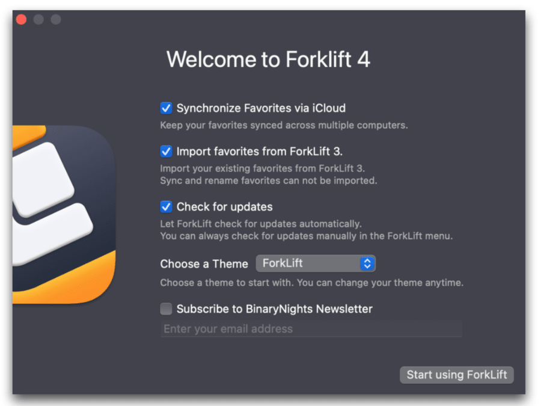541x406 pixels.
Task: Click the "Choose a Theme" text label
Action: pyautogui.click(x=204, y=263)
